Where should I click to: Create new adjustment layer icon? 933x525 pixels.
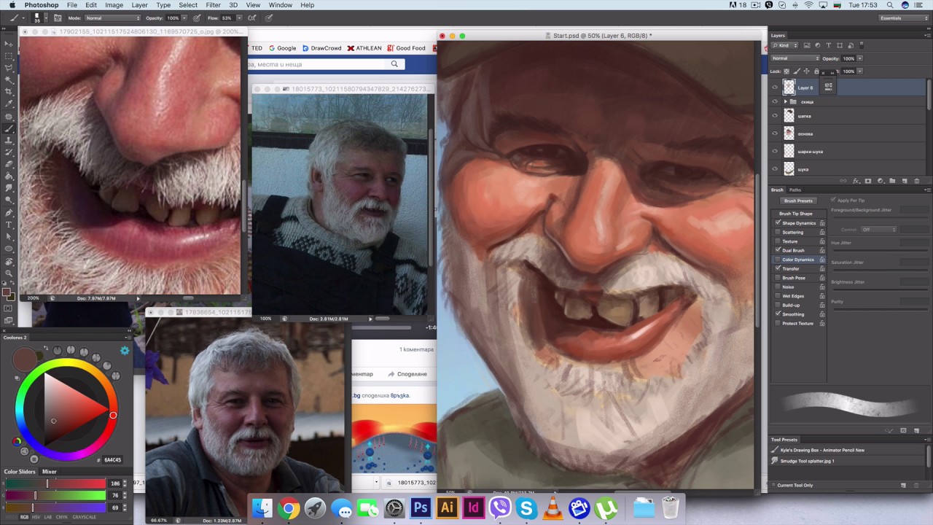pos(880,181)
